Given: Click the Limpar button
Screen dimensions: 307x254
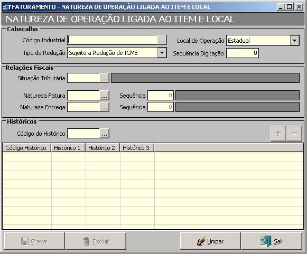Looking at the screenshot, I should 210,241.
